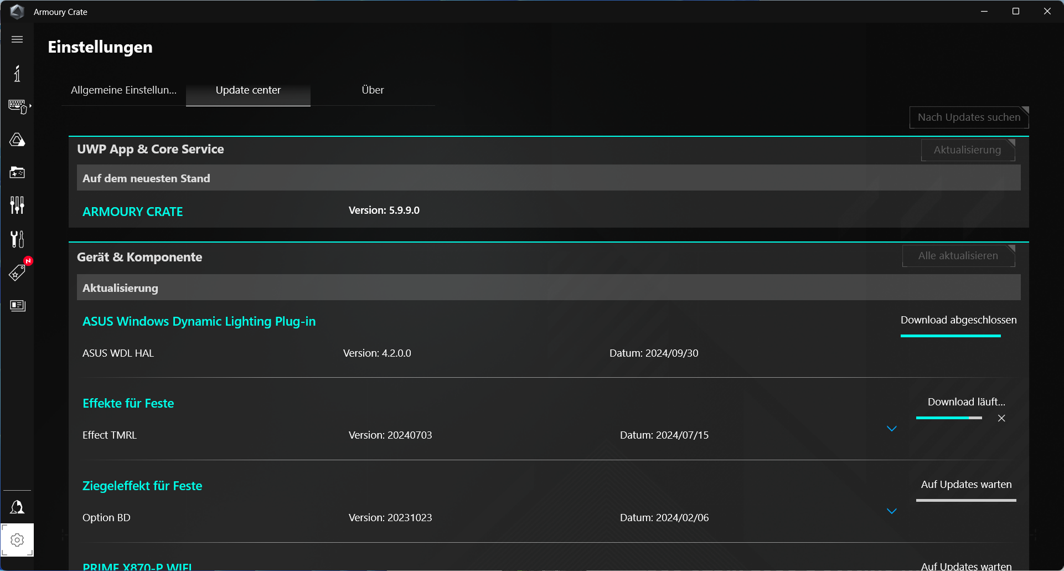Expand the Ziegeleffekt für Feste details chevron
Image resolution: width=1064 pixels, height=571 pixels.
click(x=892, y=511)
